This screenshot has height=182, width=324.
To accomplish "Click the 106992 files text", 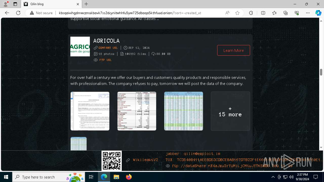I will (x=135, y=54).
